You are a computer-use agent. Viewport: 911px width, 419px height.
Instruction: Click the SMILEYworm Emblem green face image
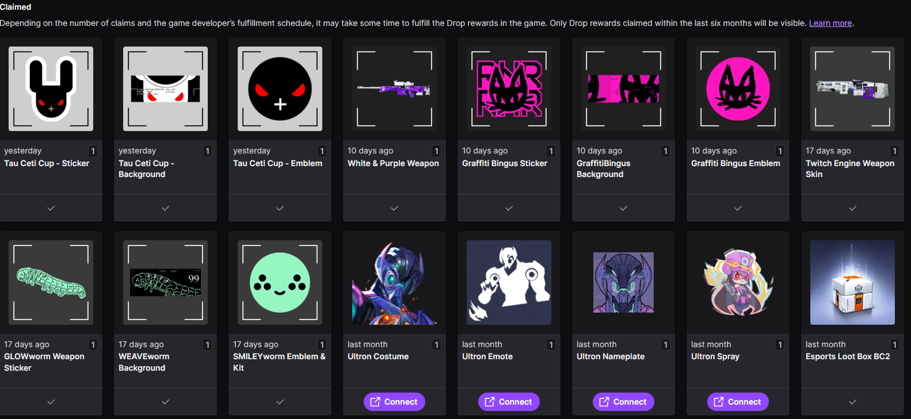pos(280,282)
